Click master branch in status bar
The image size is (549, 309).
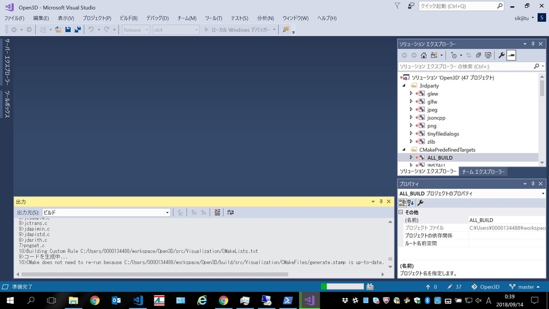pos(524,286)
